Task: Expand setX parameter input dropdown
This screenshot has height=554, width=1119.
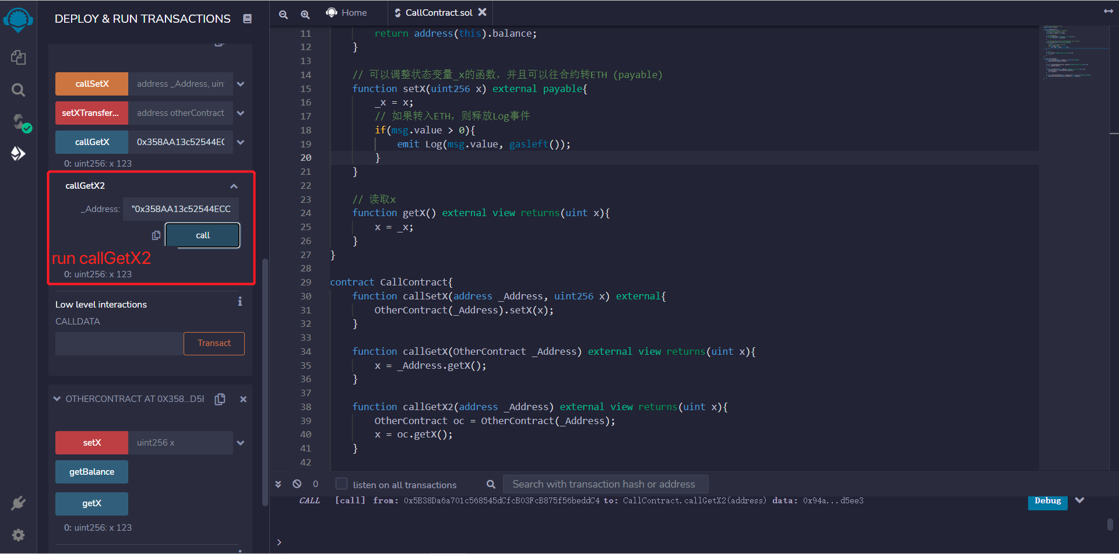Action: coord(240,443)
